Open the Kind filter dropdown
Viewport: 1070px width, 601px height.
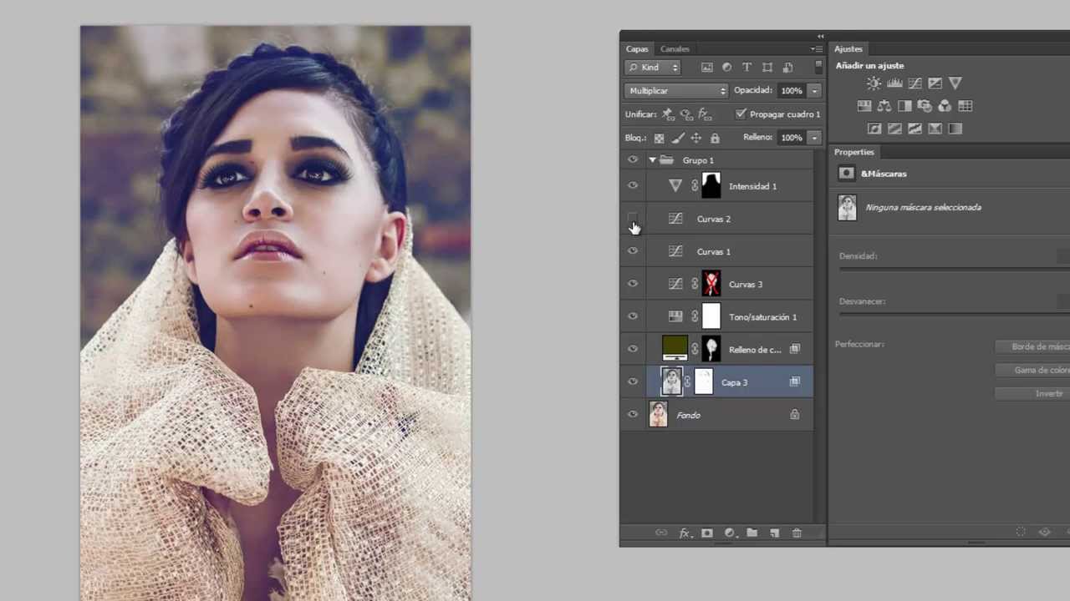coord(654,68)
